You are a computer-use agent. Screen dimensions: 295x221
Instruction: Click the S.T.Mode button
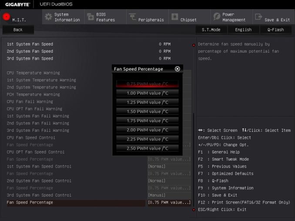211,30
